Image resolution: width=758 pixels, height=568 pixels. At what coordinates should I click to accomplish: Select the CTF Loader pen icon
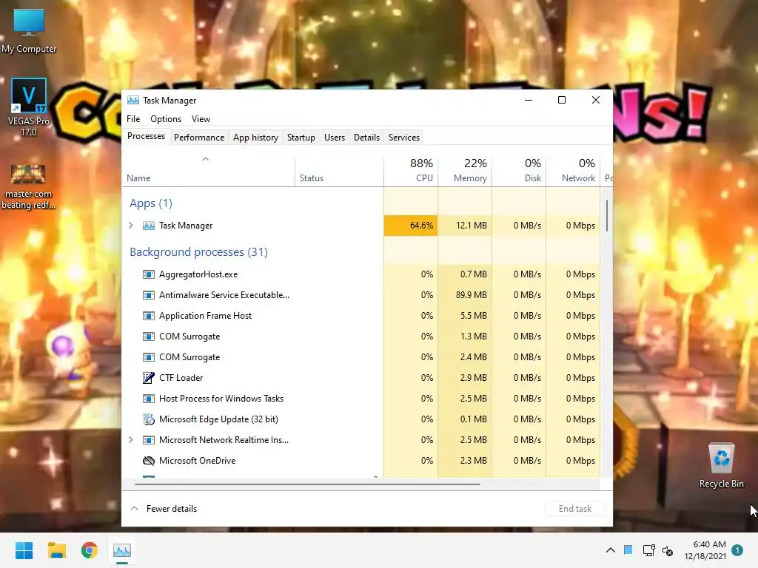pos(148,378)
